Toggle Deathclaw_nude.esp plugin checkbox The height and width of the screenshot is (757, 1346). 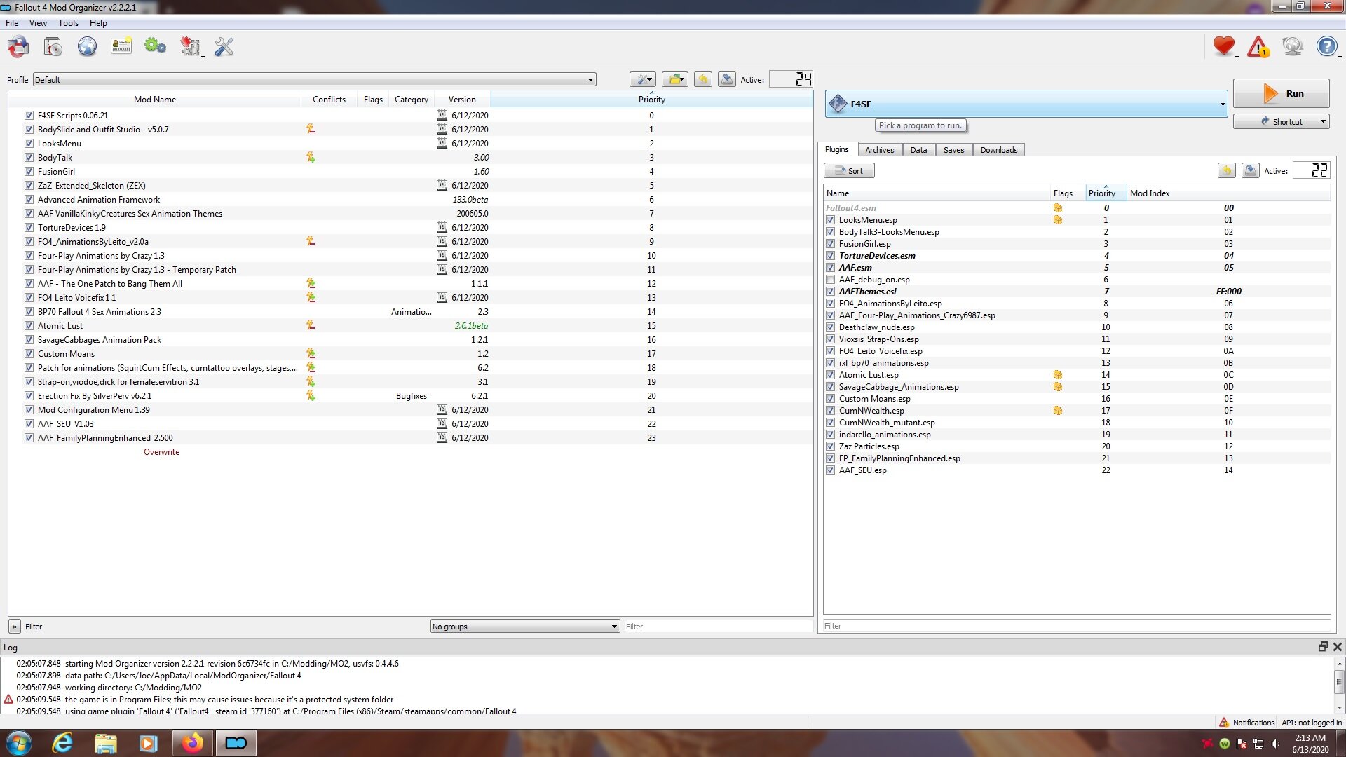point(830,327)
